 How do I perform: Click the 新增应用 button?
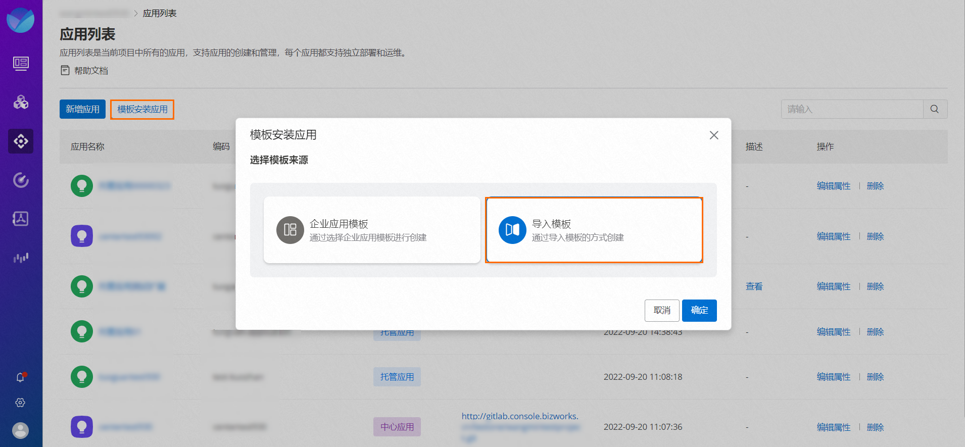click(x=82, y=109)
